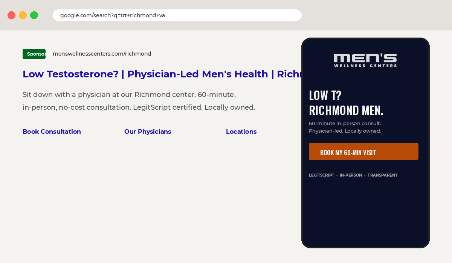Screen dimensions: 452x263
Task: Click the ad description starting 'Sit down with a physician'
Action: (x=129, y=94)
